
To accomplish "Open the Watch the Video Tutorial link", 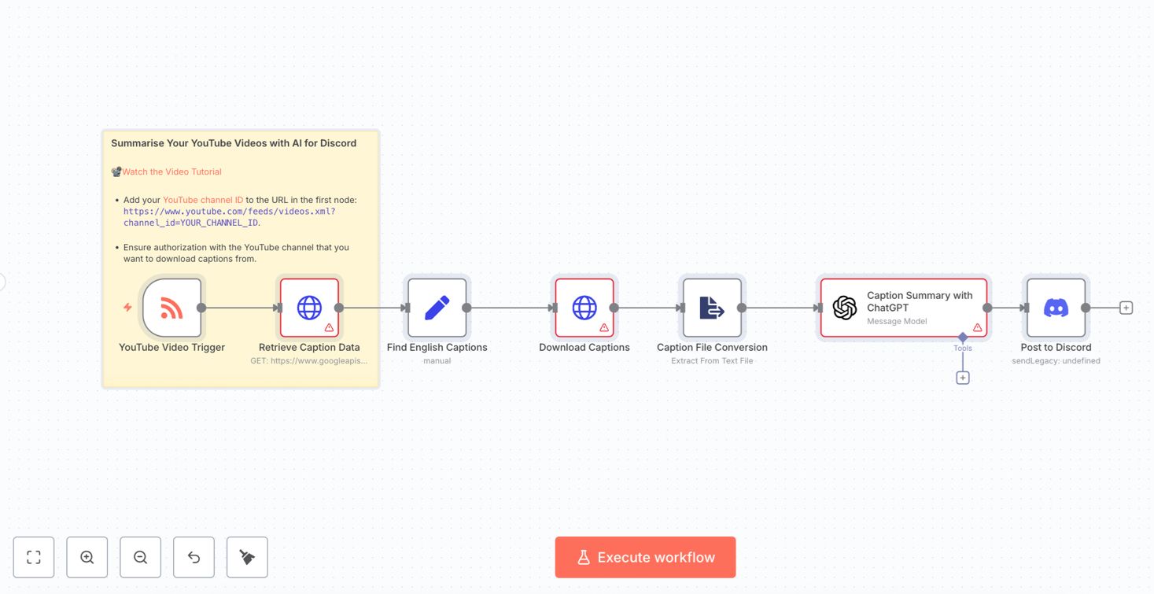I will click(x=171, y=172).
